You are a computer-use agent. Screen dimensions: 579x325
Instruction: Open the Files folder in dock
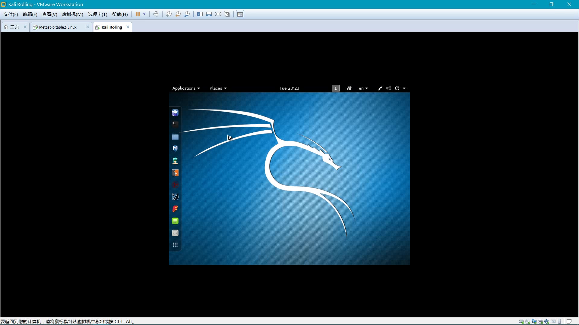click(x=175, y=137)
